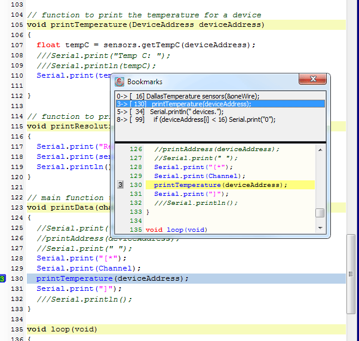Click bookmark 3 marker in preview gutter
The image size is (359, 341).
click(x=121, y=185)
